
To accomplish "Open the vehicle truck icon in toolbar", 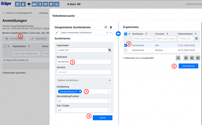I will (x=34, y=4).
